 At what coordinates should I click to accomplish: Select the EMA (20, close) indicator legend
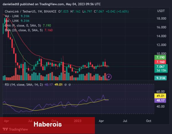tap(29, 30)
